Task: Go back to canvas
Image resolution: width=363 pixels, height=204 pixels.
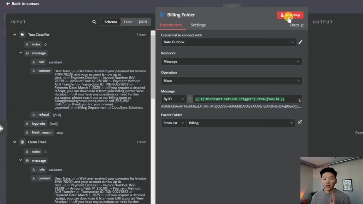Action: tap(23, 4)
